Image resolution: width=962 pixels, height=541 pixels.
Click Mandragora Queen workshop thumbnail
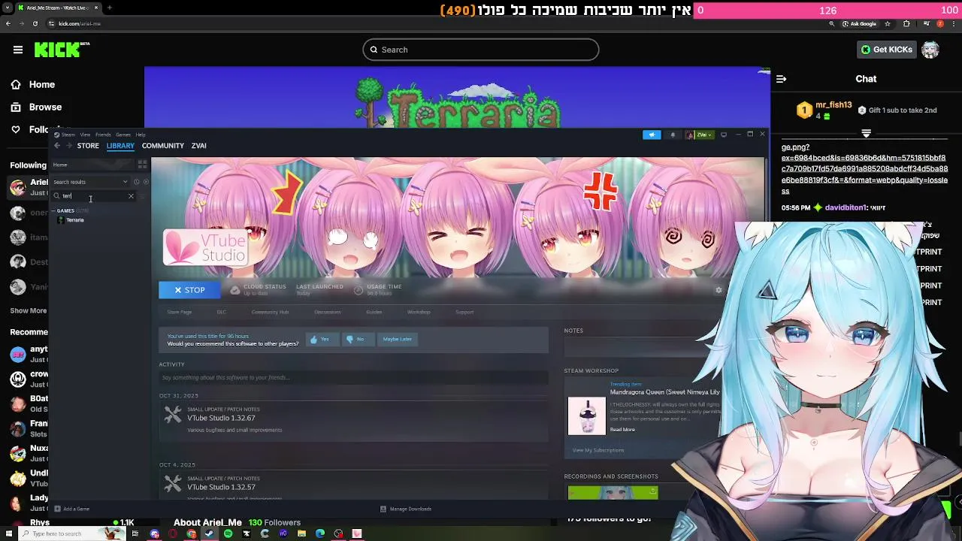point(586,416)
